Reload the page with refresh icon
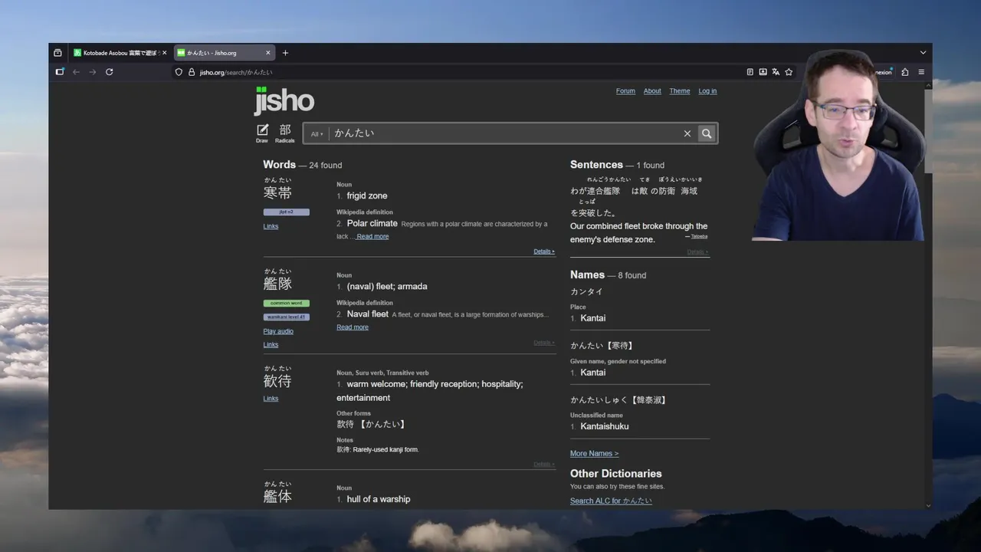This screenshot has height=552, width=981. (x=110, y=72)
